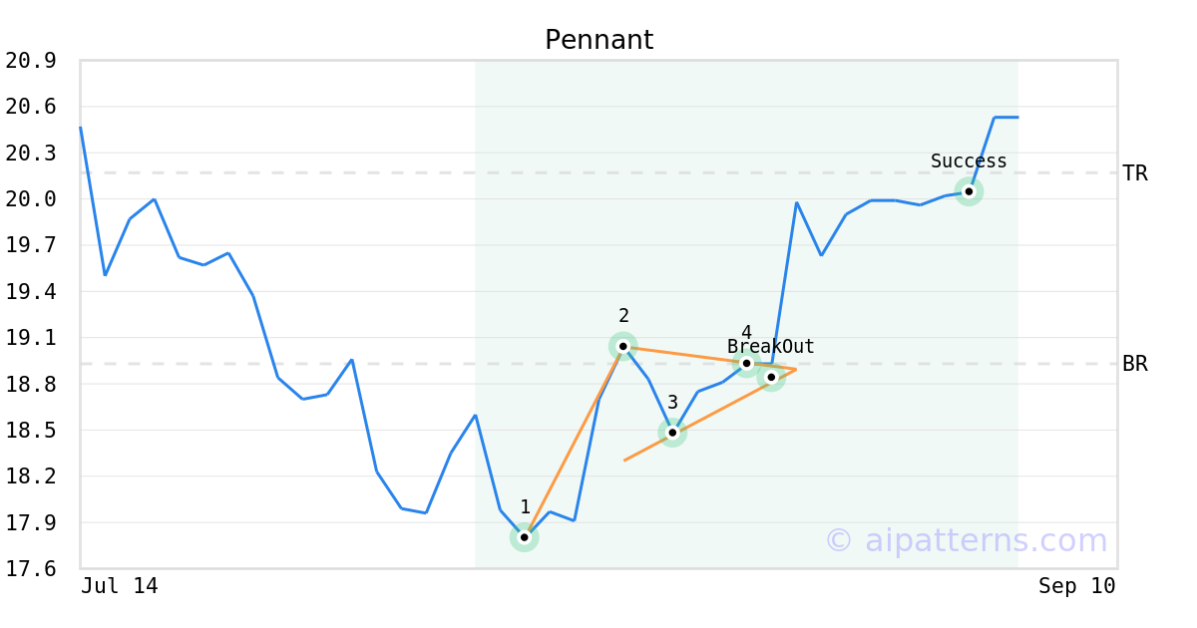Select pattern point marker 3
The height and width of the screenshot is (628, 1197).
(672, 433)
